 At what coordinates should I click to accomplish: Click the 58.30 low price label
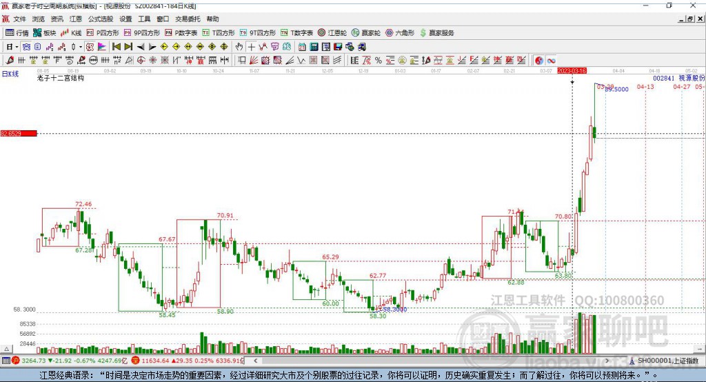pyautogui.click(x=378, y=316)
